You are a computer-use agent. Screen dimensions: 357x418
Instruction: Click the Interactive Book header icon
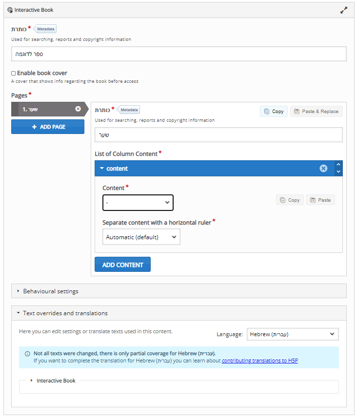pos(10,10)
